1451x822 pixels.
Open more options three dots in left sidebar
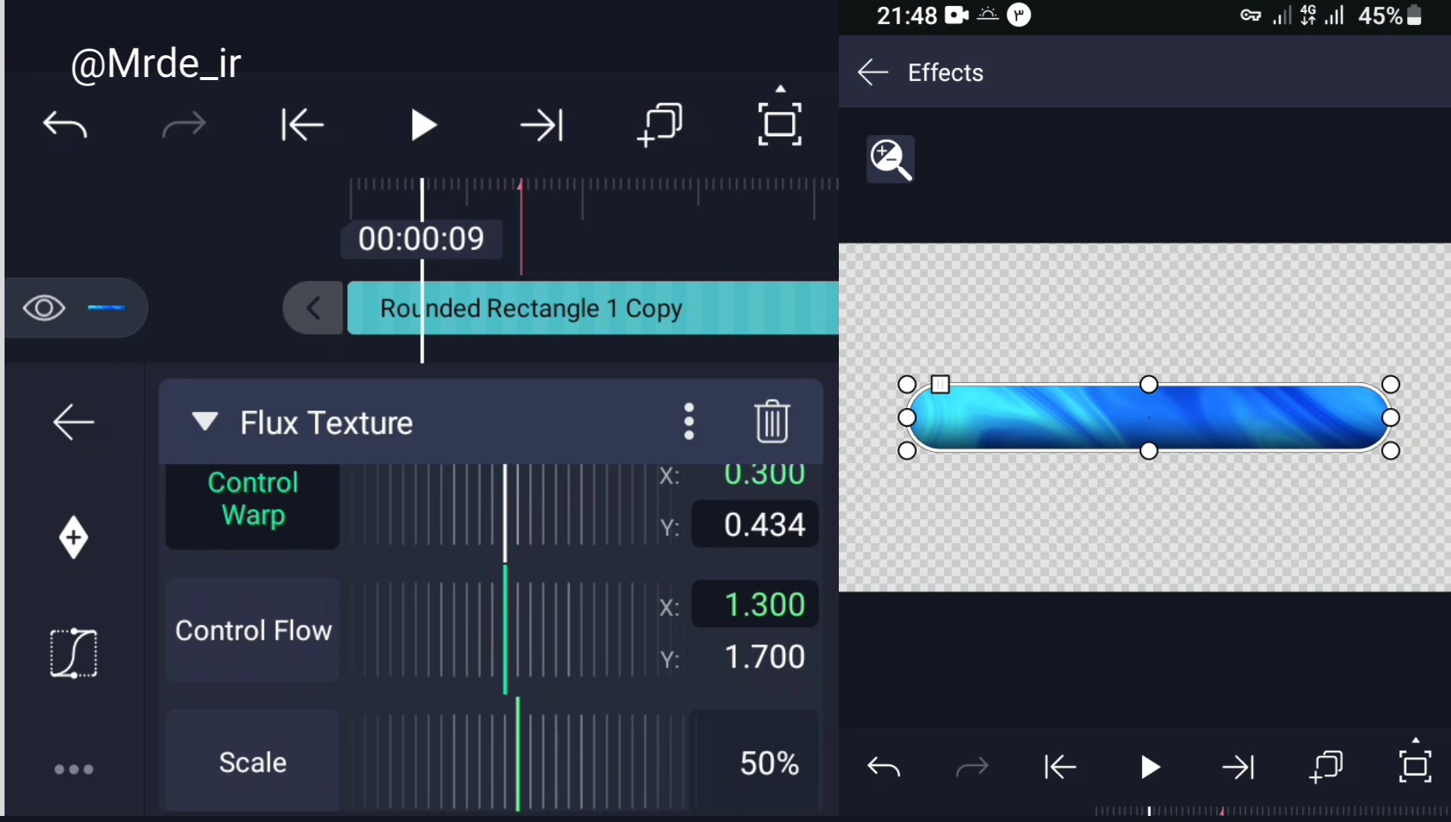[x=73, y=770]
